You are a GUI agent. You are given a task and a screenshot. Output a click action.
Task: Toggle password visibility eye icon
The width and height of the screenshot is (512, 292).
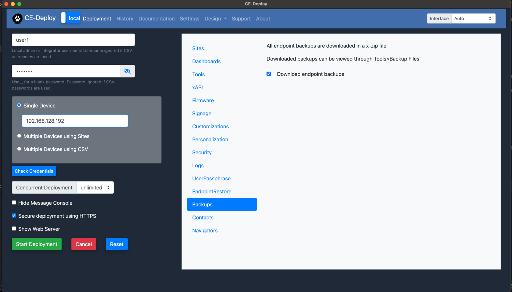pos(127,71)
